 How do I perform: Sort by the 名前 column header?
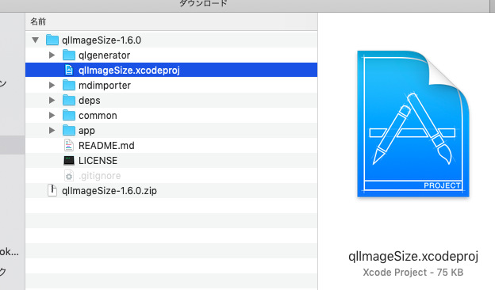click(x=171, y=21)
